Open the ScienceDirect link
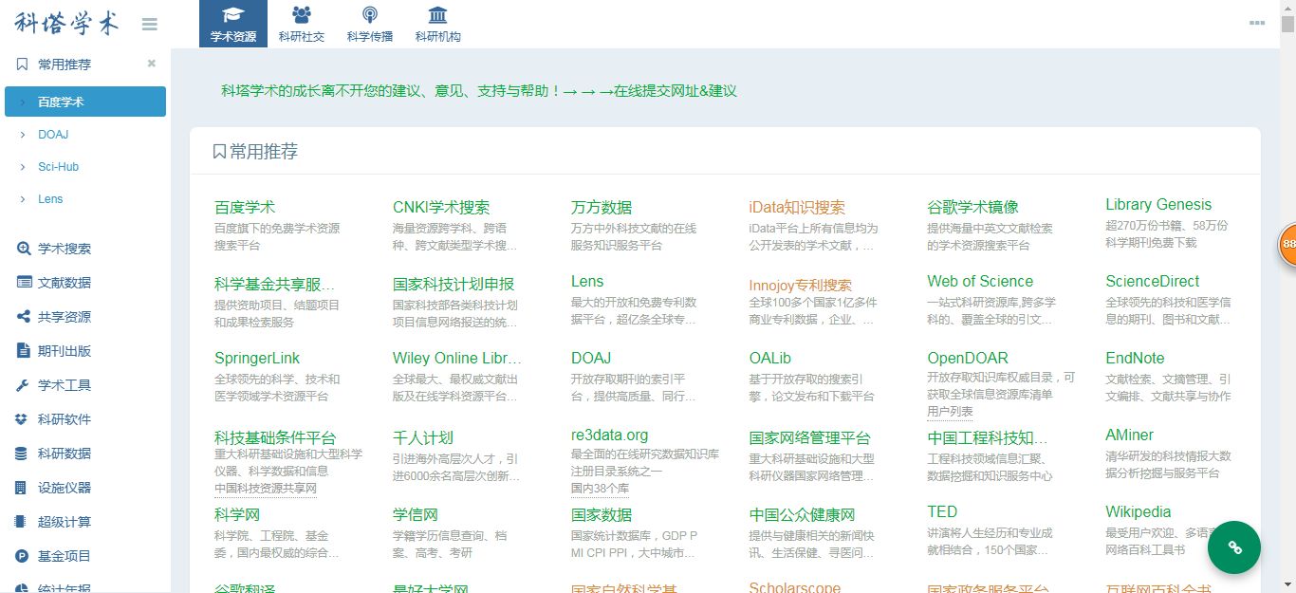Image resolution: width=1296 pixels, height=593 pixels. pyautogui.click(x=1152, y=281)
